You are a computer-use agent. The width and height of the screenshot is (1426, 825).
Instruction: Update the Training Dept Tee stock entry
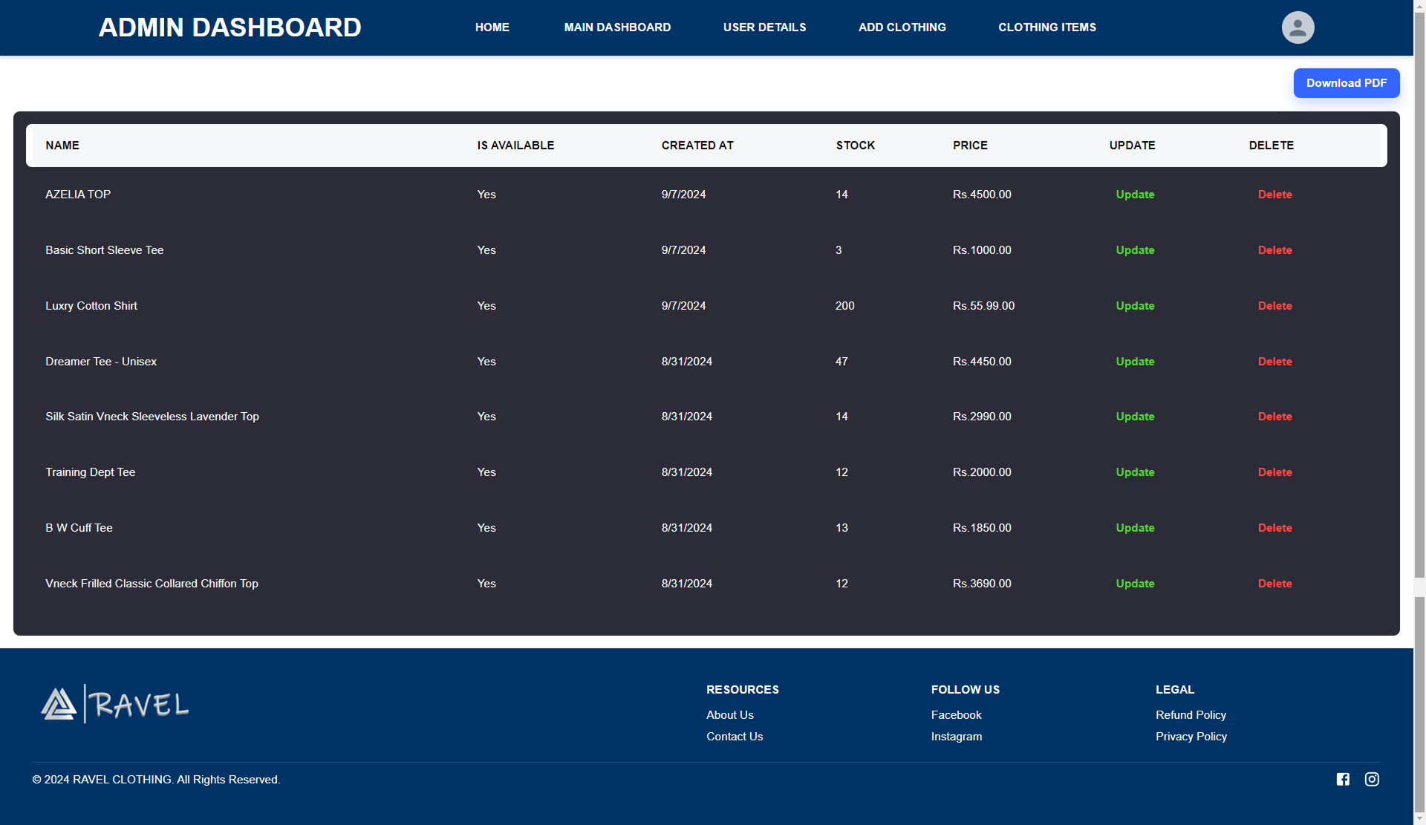point(1134,472)
